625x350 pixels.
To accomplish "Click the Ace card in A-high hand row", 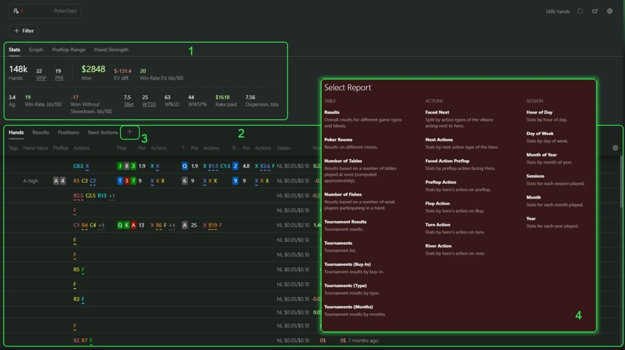I will coord(57,181).
